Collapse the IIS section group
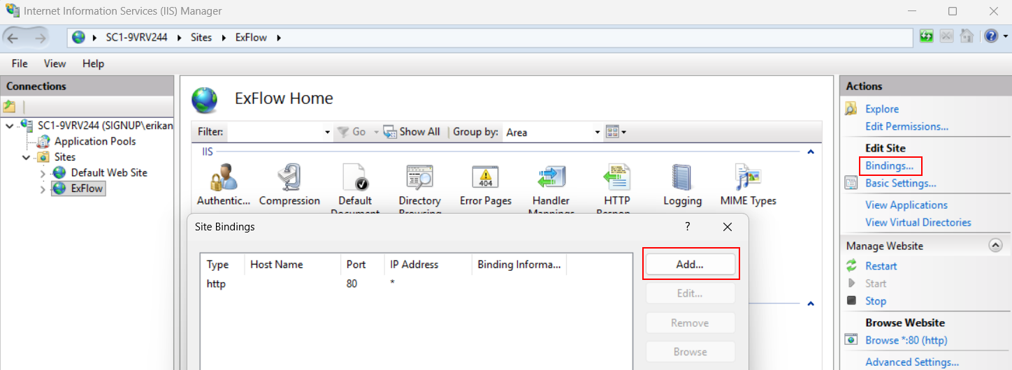The width and height of the screenshot is (1012, 370). point(811,151)
